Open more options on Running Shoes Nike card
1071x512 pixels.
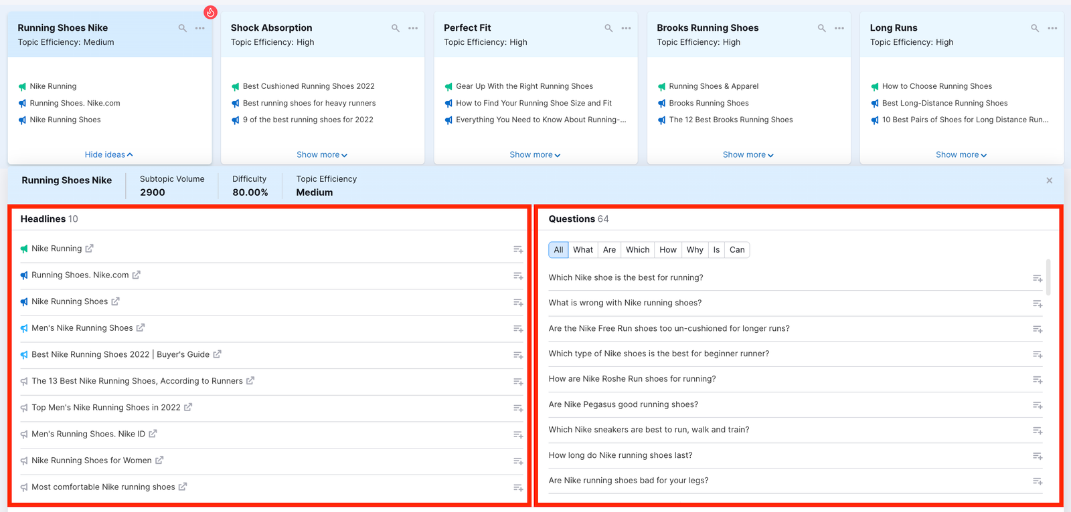[199, 28]
